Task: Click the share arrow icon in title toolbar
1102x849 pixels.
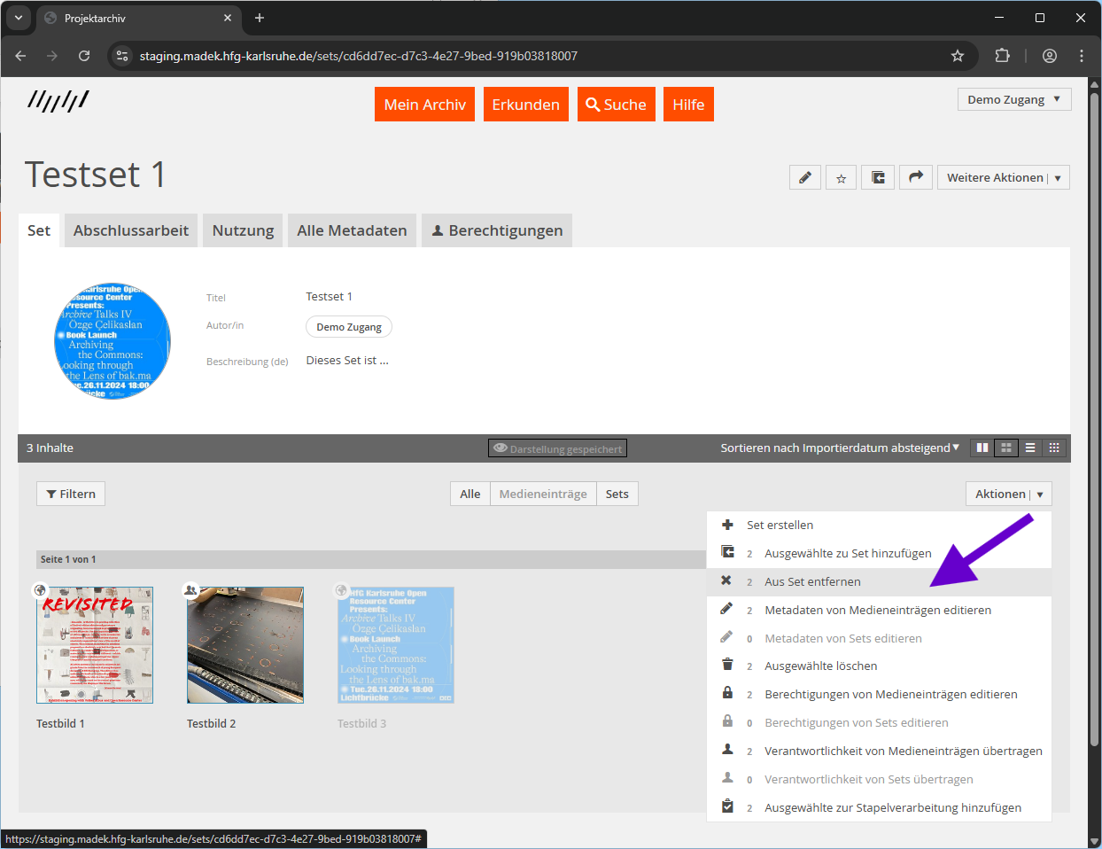Action: (916, 178)
